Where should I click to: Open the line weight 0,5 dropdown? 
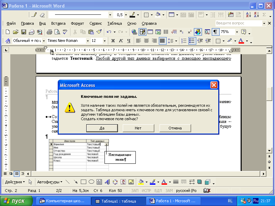[126, 15]
